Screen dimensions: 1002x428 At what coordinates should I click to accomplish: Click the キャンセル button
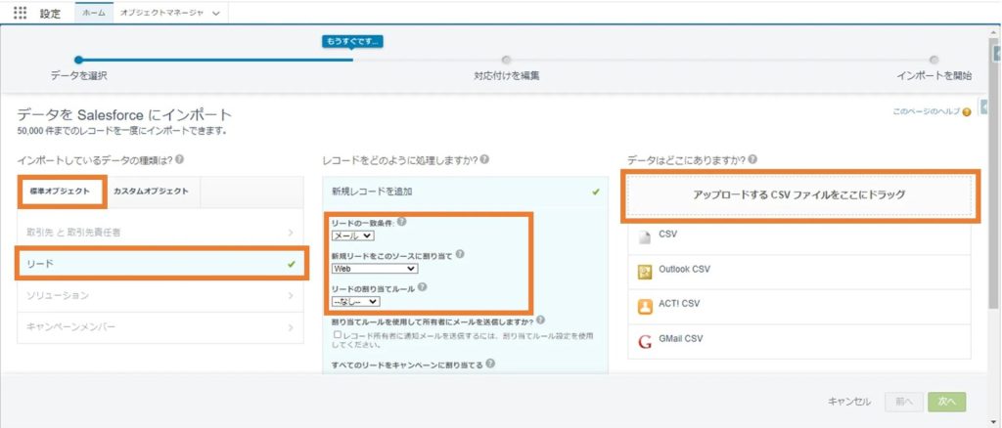848,401
